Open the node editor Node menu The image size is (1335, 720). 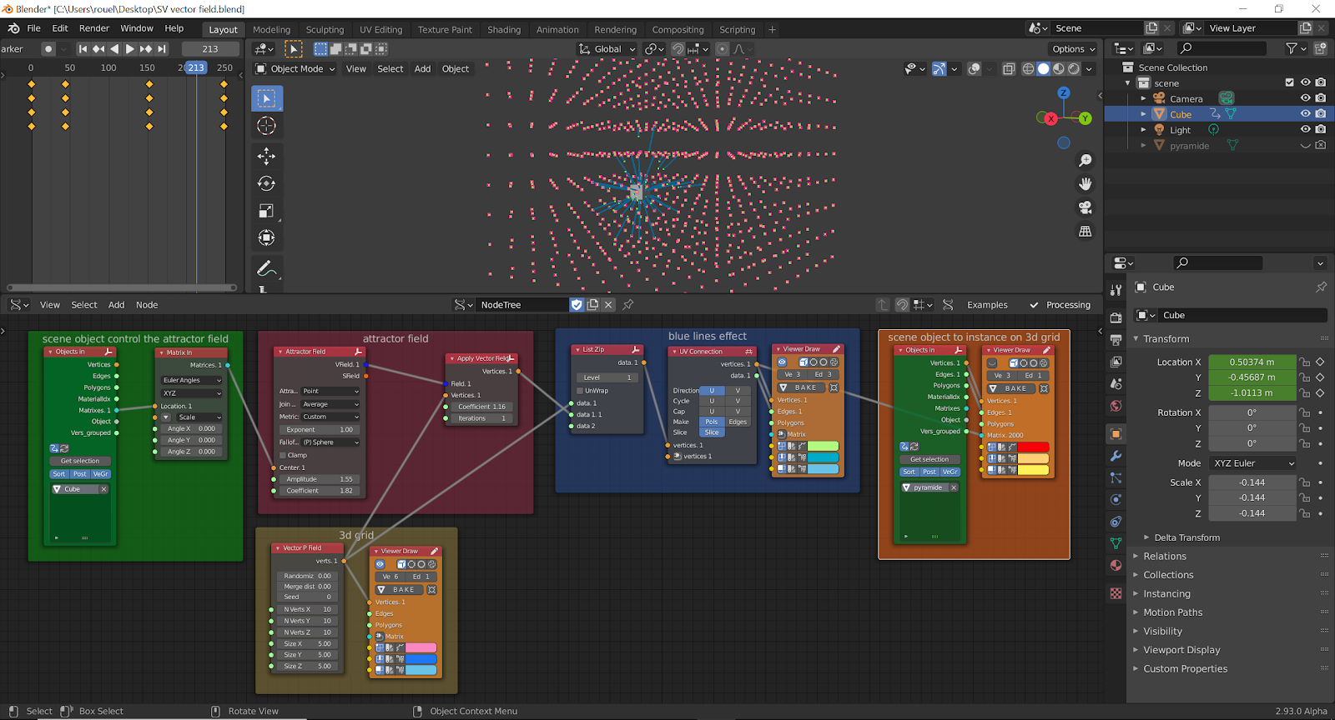coord(147,305)
